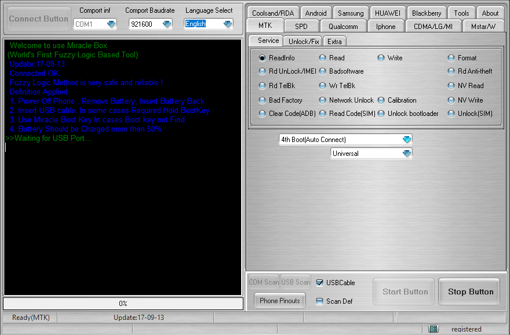Click the keyboard icon in status bar
Viewport: 510px width, 335px height.
pyautogui.click(x=434, y=329)
